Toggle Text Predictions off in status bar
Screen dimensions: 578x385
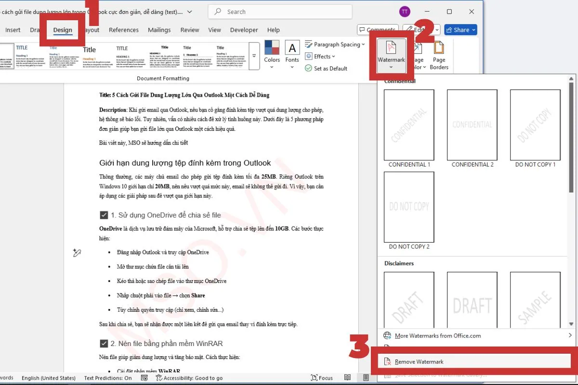click(108, 378)
